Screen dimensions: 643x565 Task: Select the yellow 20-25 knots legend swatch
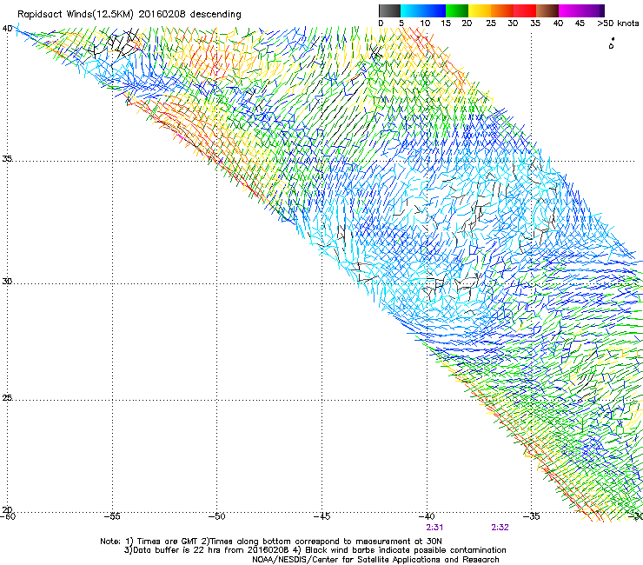(x=480, y=10)
